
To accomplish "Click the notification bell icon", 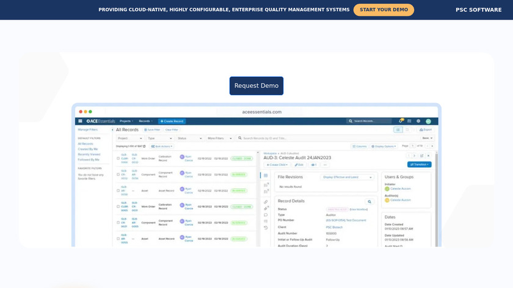I will point(401,121).
